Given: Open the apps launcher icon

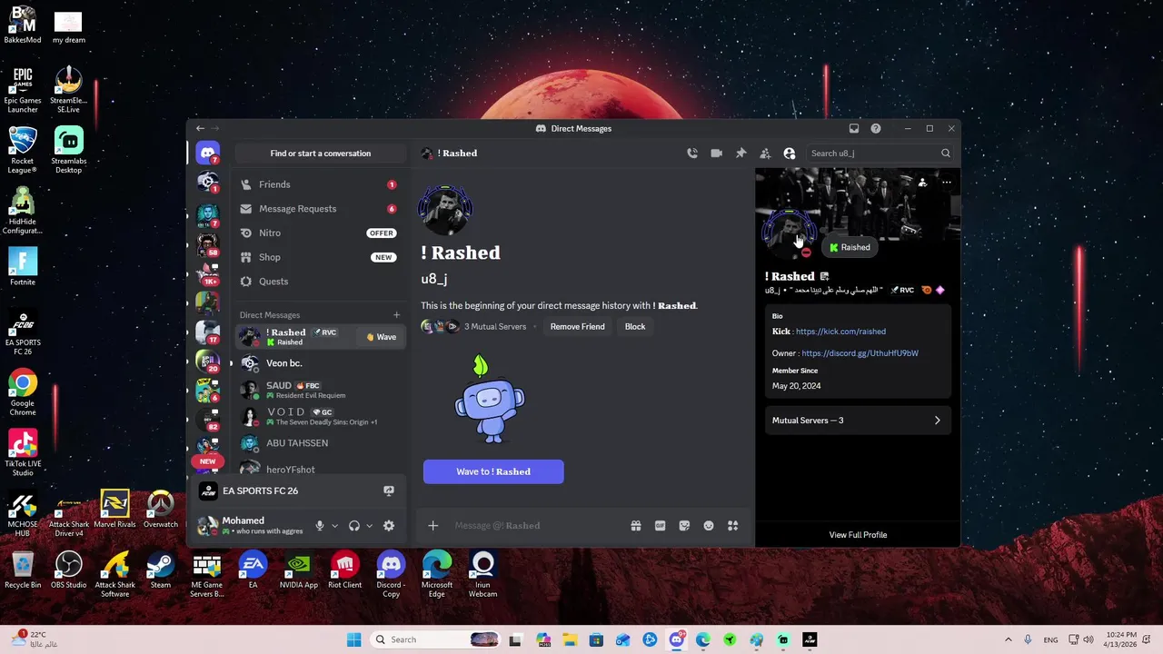Looking at the screenshot, I should coord(732,526).
